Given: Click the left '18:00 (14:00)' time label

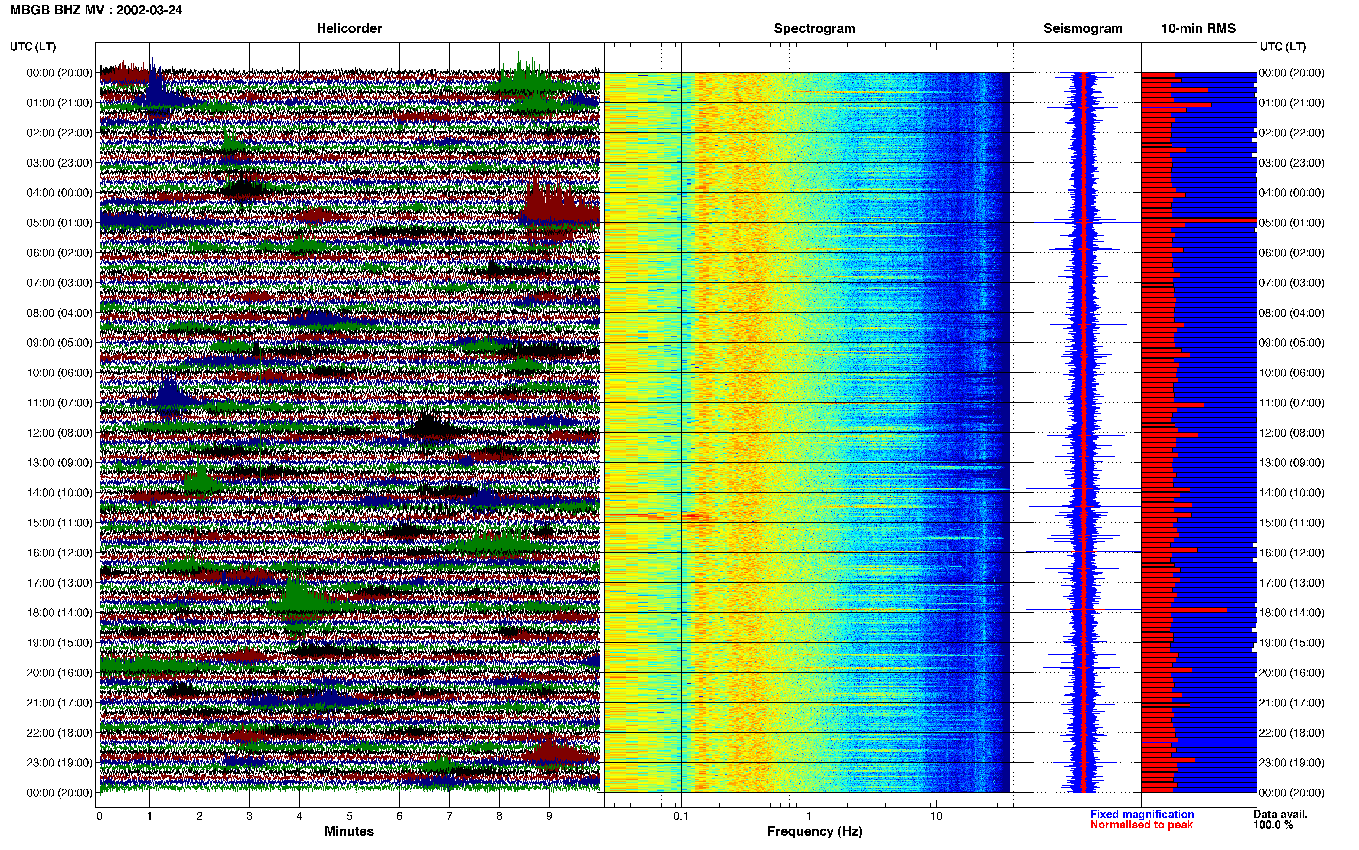Looking at the screenshot, I should [60, 613].
